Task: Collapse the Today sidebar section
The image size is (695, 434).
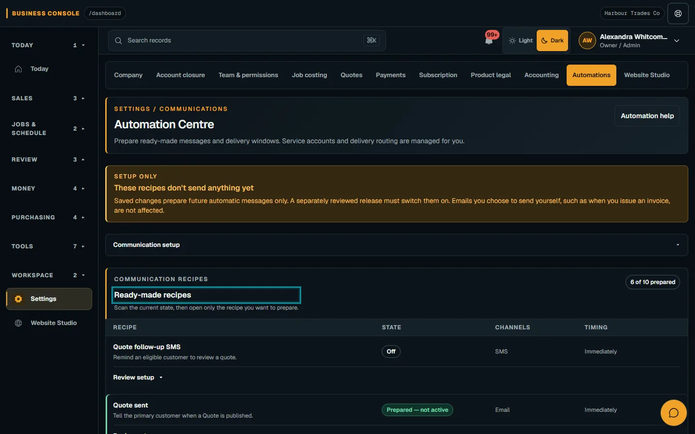Action: (48, 45)
